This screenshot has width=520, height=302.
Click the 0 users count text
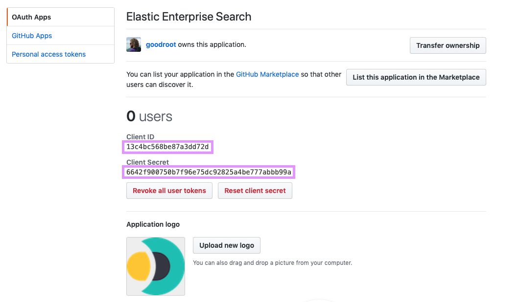pyautogui.click(x=149, y=116)
